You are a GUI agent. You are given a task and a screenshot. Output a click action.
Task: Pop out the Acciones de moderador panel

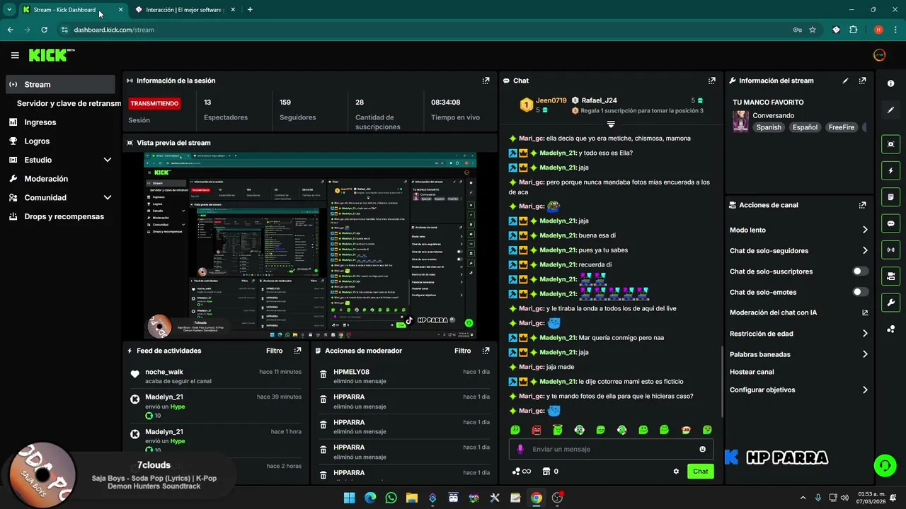click(486, 351)
